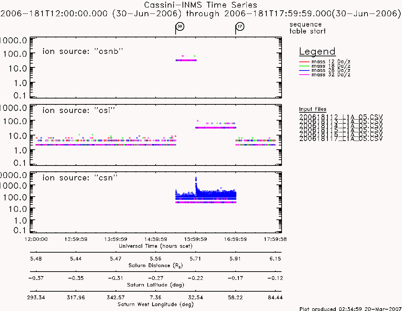This screenshot has width=402, height=311.
Task: Click the ion source "osnb" panel label
Action: pyautogui.click(x=82, y=51)
